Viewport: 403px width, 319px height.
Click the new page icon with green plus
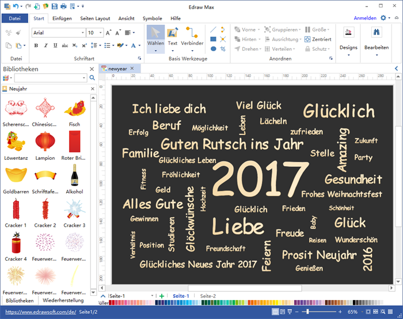(x=37, y=6)
